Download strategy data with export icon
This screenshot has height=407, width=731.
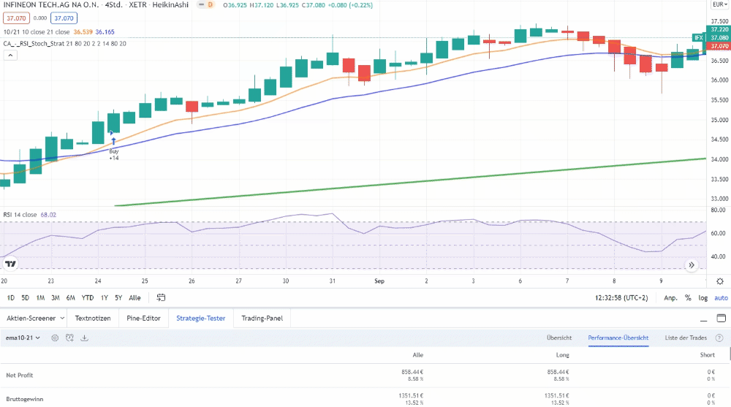pos(84,338)
